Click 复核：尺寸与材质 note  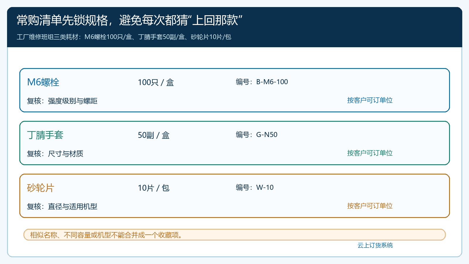(55, 154)
